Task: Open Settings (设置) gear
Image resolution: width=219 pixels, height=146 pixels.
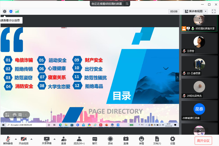Action: pos(172,140)
